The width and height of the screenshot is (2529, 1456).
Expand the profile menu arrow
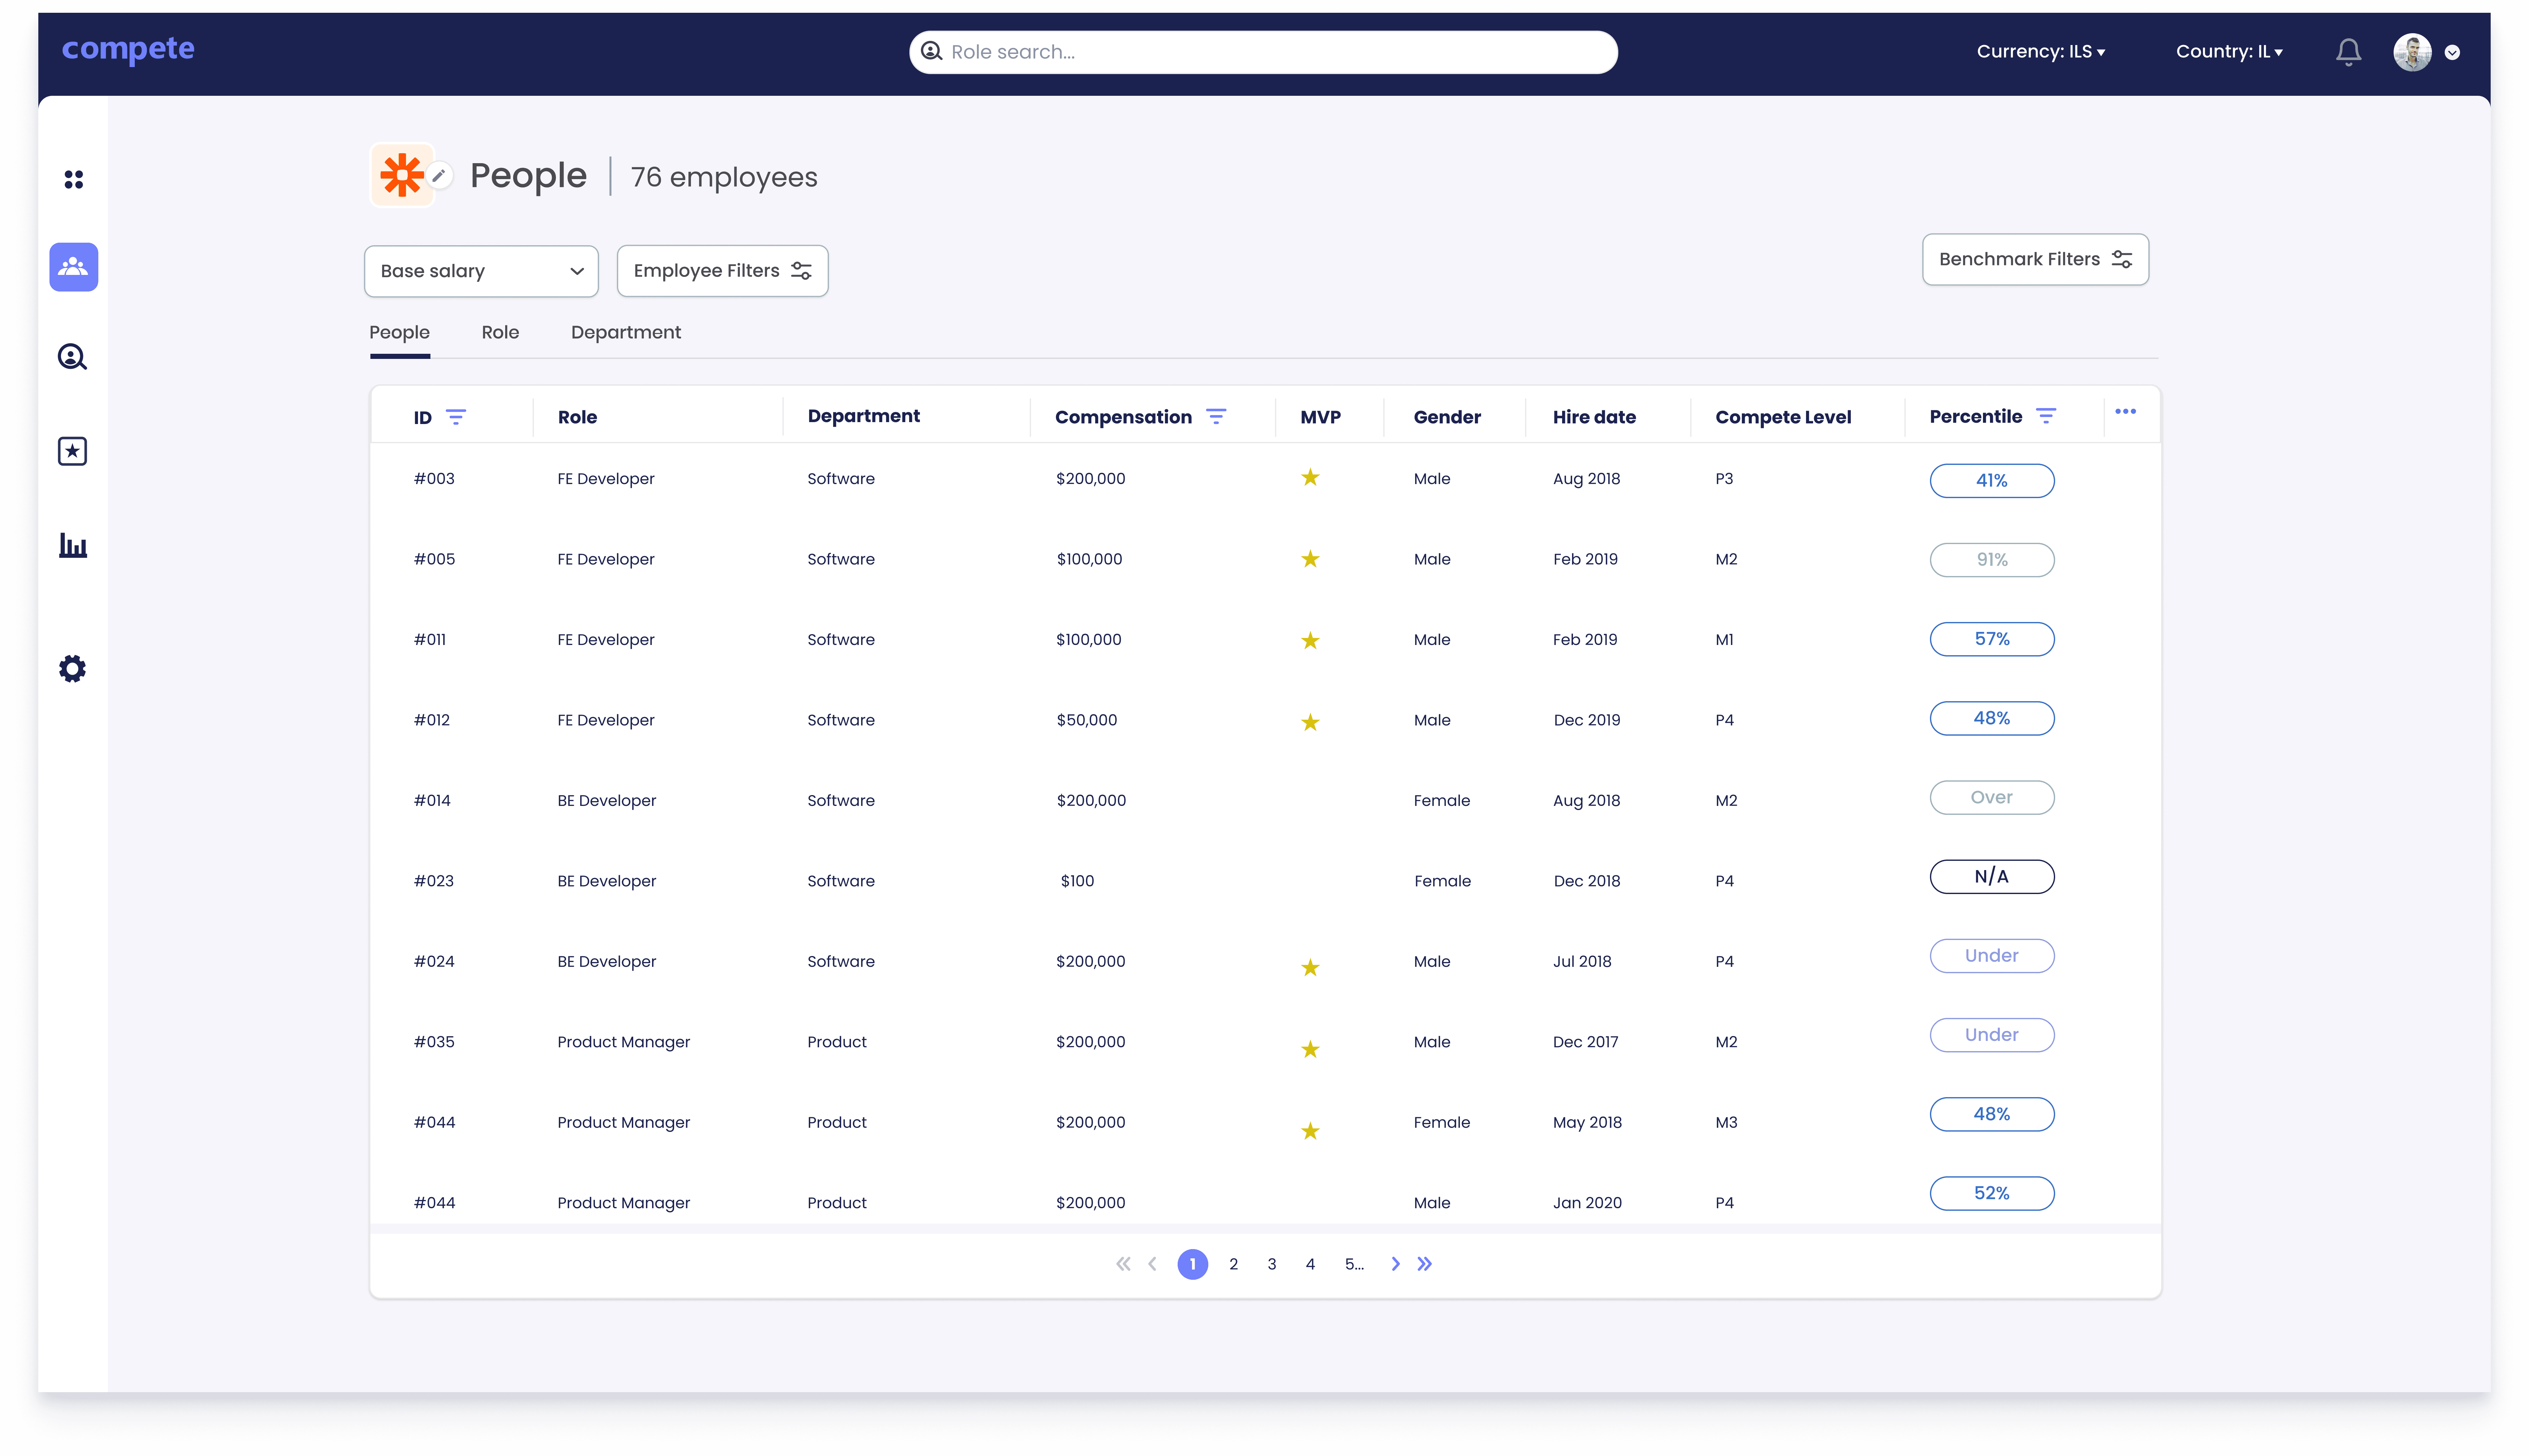2452,53
